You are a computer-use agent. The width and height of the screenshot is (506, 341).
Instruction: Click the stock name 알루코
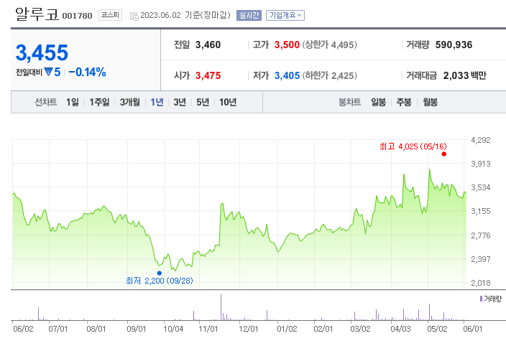coord(37,14)
